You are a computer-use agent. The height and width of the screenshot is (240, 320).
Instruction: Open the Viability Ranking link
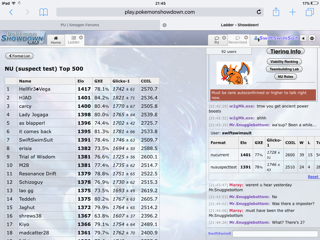coord(284,62)
